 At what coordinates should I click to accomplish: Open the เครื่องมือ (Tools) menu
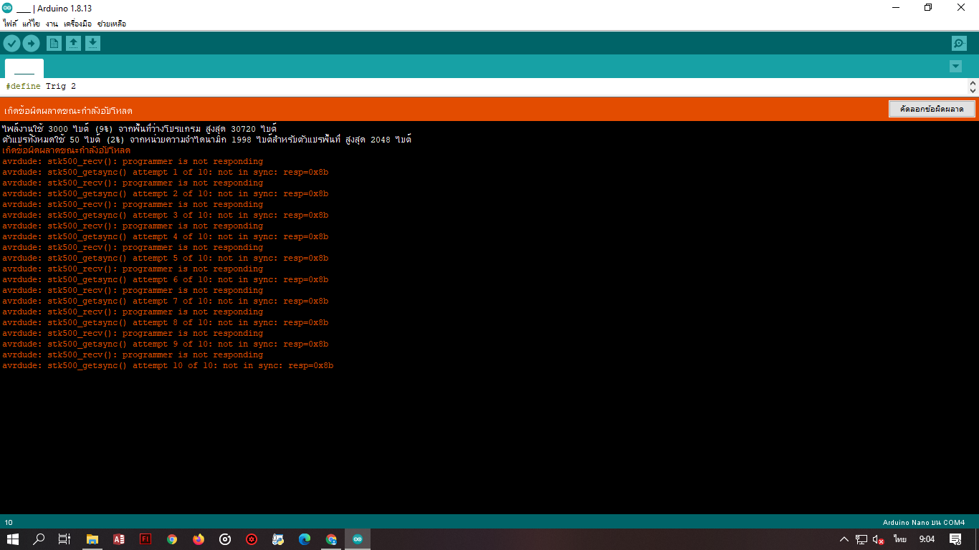click(x=77, y=24)
